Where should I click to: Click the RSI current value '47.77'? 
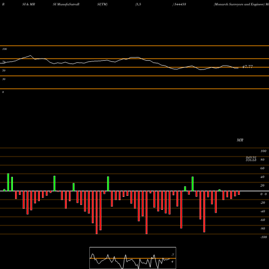[x=247, y=67]
